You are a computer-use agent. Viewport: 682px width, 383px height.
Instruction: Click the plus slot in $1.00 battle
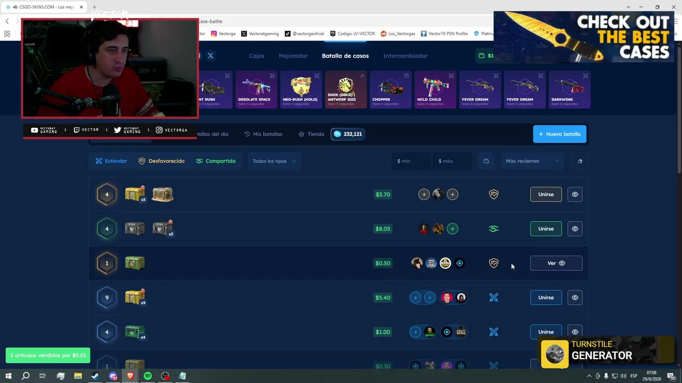(416, 332)
